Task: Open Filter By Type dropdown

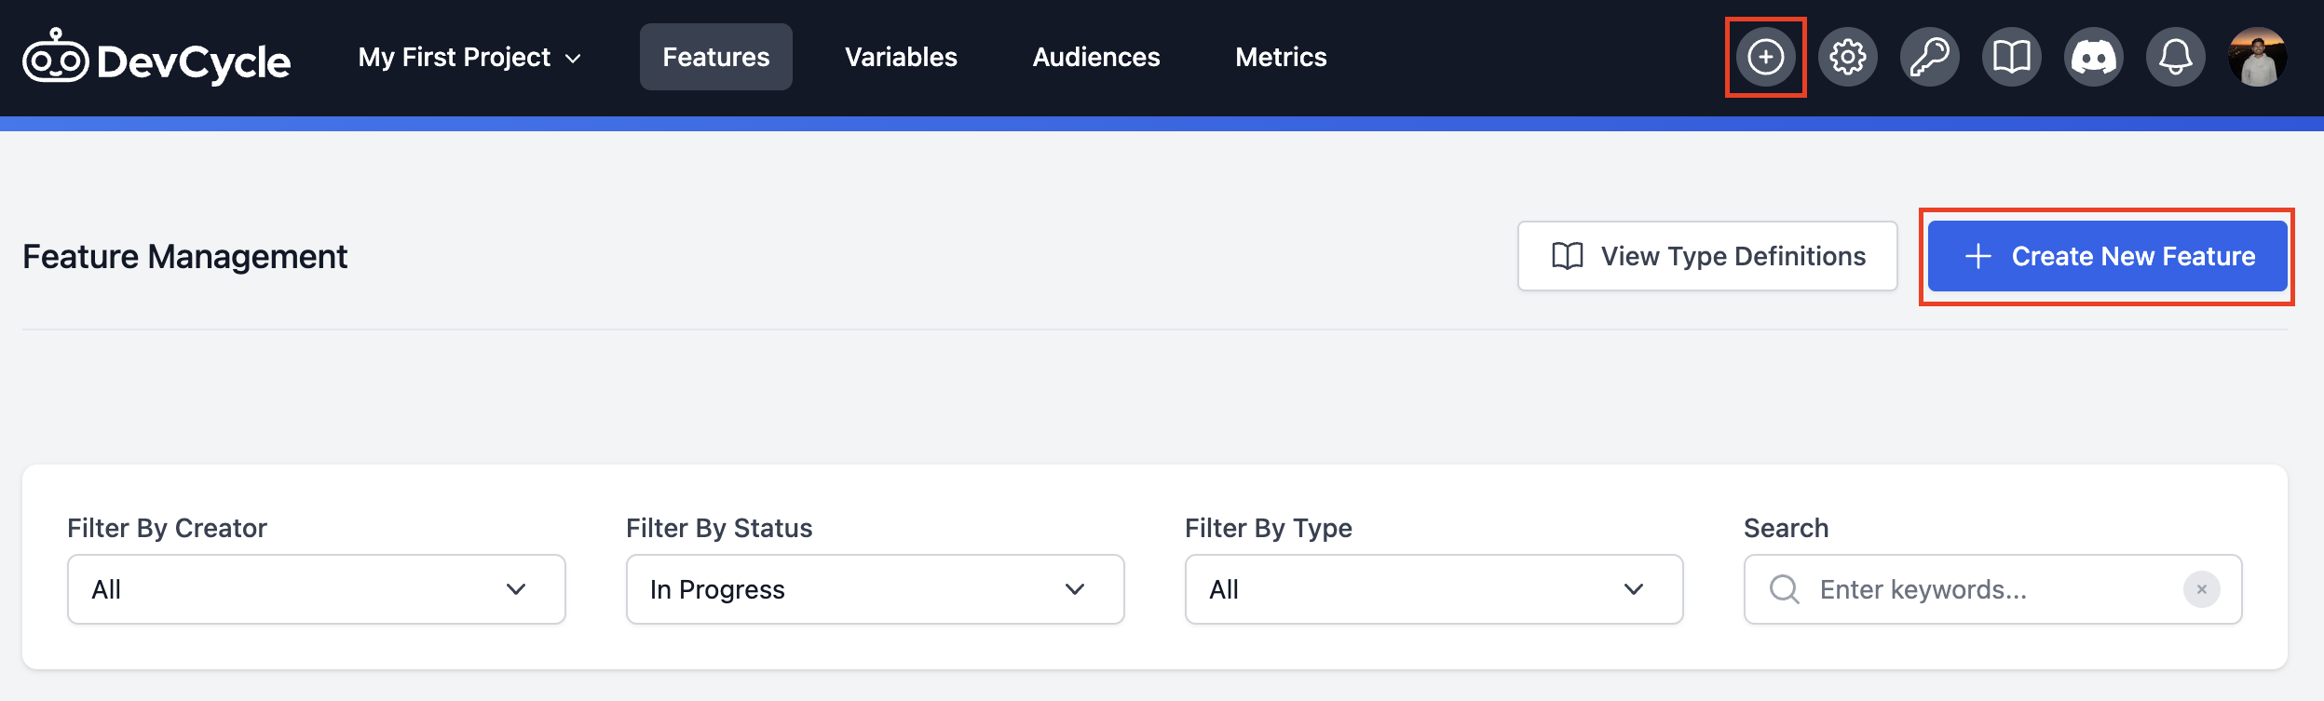Action: pos(1434,589)
